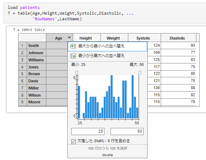Click Diastolic value 93 cell
The height and width of the screenshot is (160, 206).
tap(179, 46)
